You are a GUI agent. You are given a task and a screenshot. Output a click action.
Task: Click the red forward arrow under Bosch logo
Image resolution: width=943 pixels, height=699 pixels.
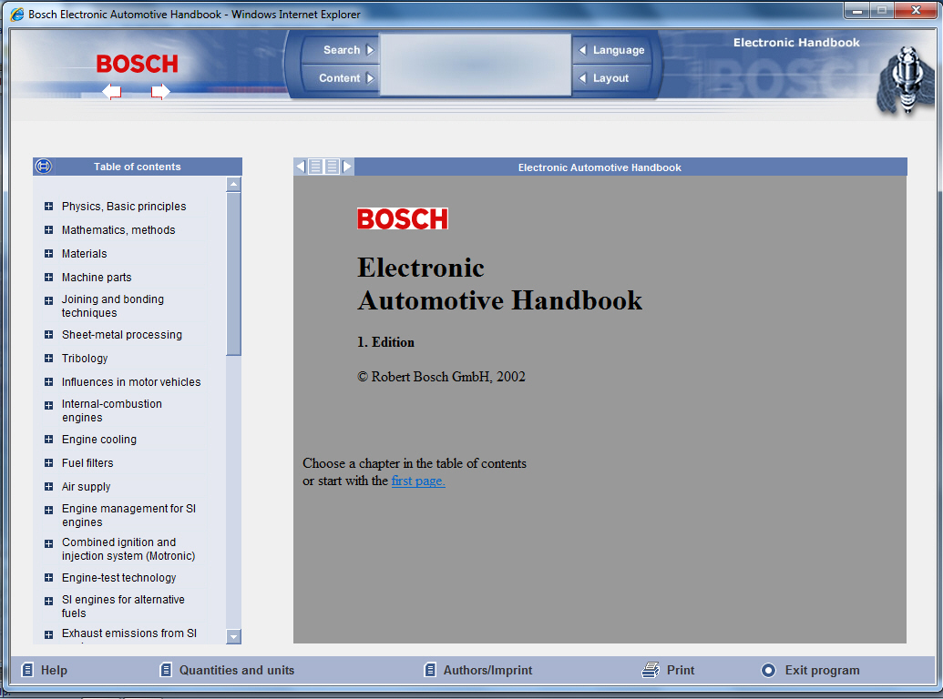click(x=160, y=91)
